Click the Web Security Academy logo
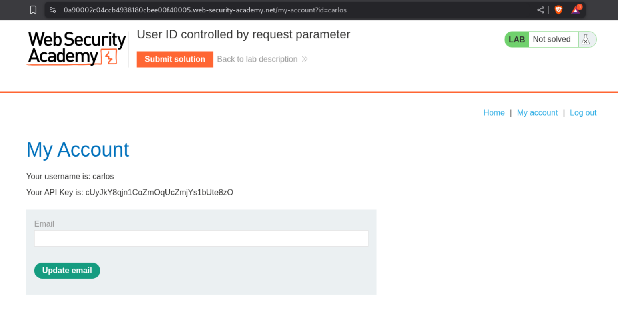Image resolution: width=618 pixels, height=309 pixels. (x=76, y=48)
